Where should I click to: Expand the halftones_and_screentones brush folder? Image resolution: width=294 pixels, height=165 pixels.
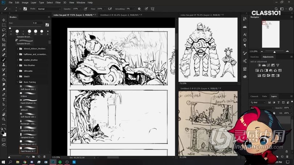click(17, 54)
